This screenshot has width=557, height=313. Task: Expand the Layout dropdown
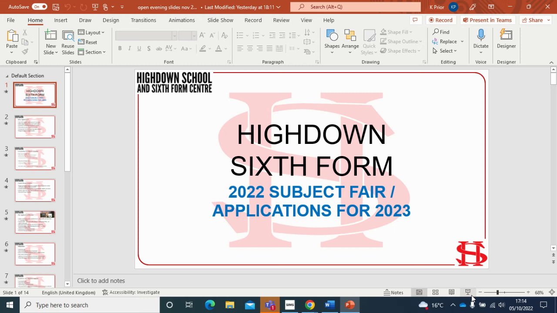(x=91, y=33)
